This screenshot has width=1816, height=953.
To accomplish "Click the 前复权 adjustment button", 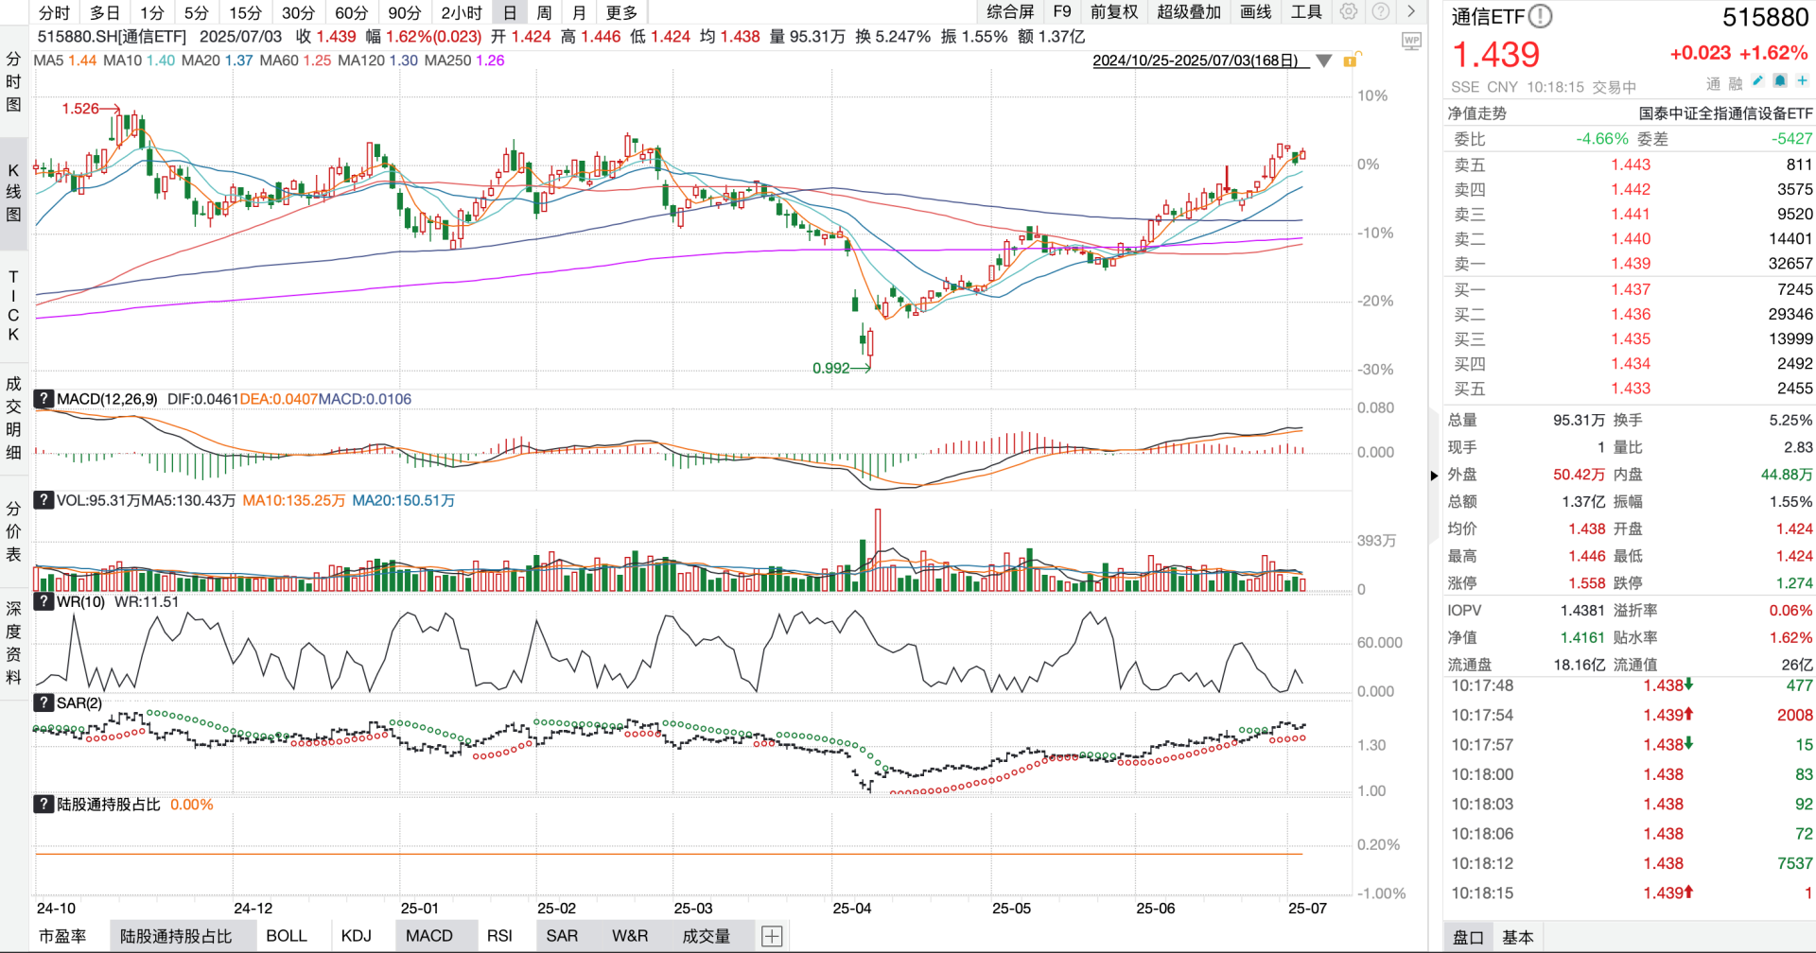I will [x=1114, y=11].
